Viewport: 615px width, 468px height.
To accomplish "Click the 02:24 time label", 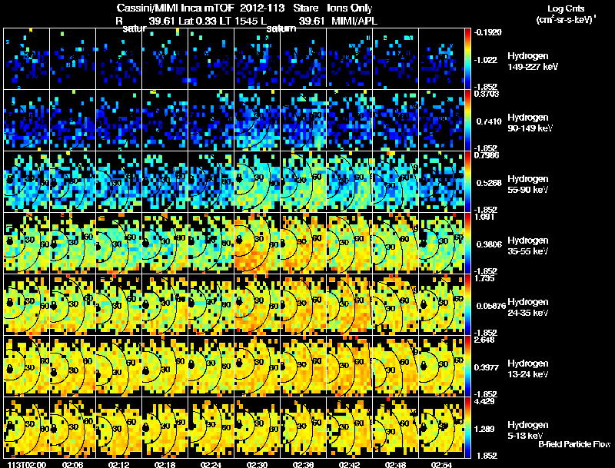I will point(211,464).
